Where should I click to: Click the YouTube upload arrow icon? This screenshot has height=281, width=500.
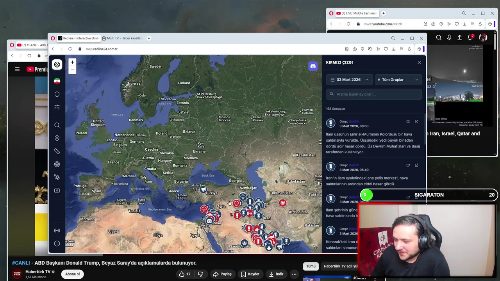click(460, 37)
